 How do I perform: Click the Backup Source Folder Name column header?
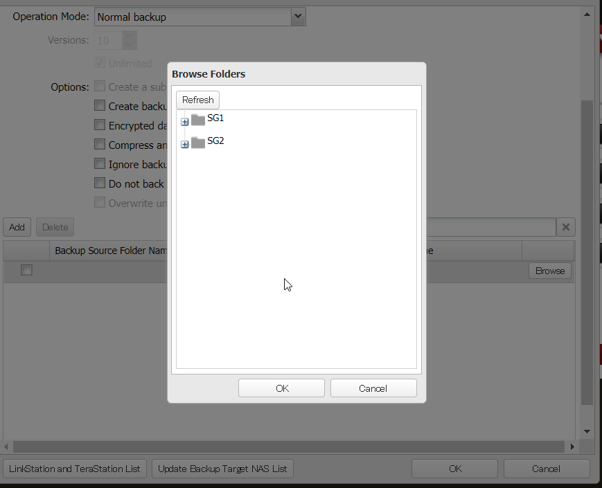click(109, 251)
